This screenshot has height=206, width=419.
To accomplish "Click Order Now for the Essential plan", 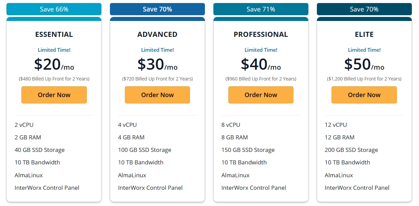I will click(54, 95).
